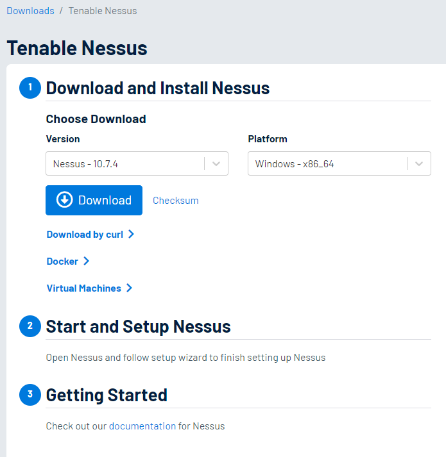Click the Tenable Nessus breadcrumb item

click(102, 11)
